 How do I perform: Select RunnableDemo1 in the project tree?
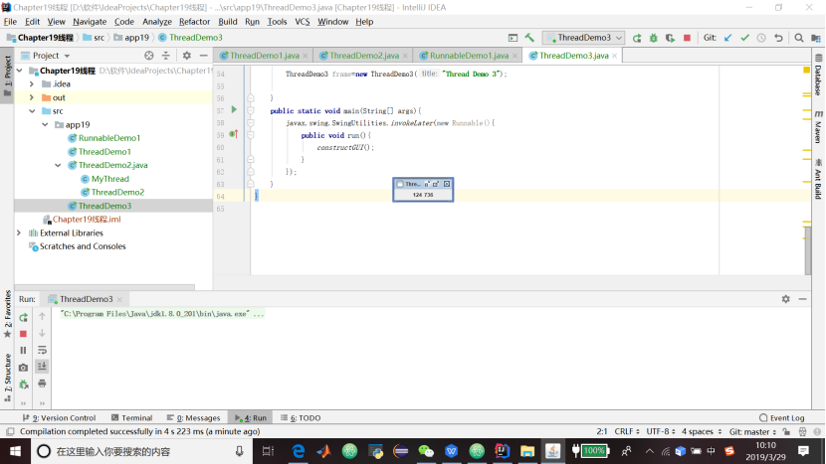[108, 138]
